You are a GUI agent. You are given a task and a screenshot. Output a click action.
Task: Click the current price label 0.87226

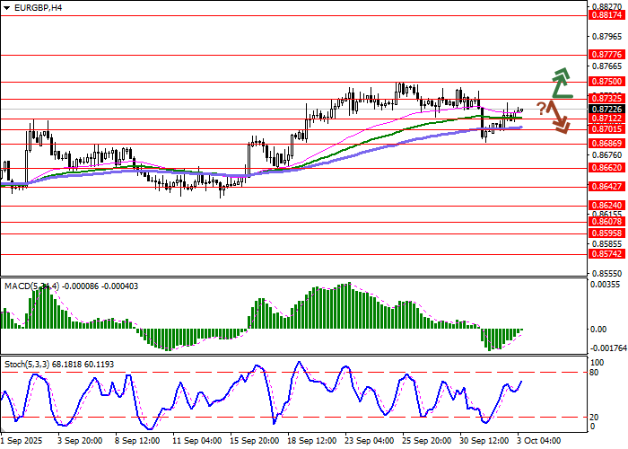607,109
